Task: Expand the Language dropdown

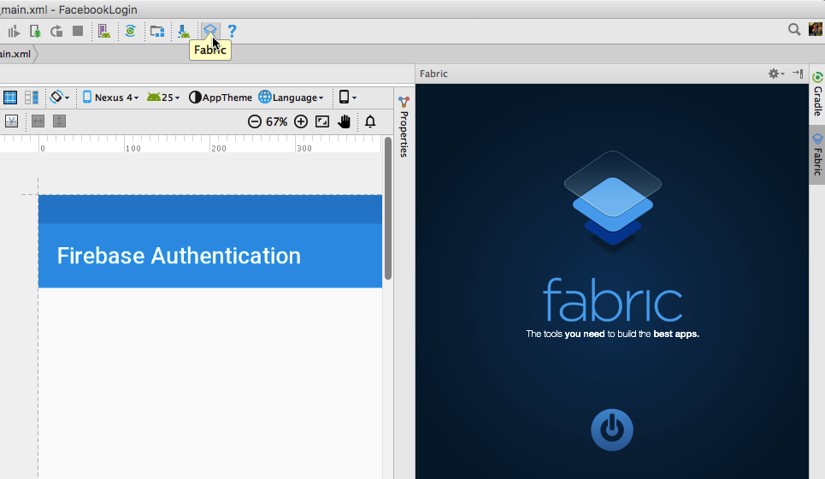Action: pyautogui.click(x=292, y=98)
